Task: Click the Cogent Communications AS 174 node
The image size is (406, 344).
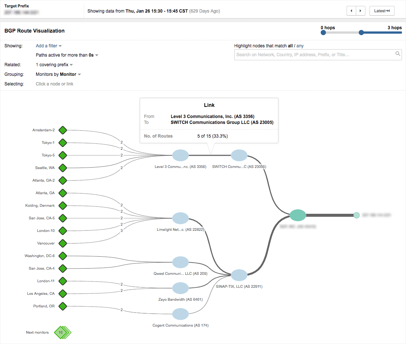Action: point(180,314)
